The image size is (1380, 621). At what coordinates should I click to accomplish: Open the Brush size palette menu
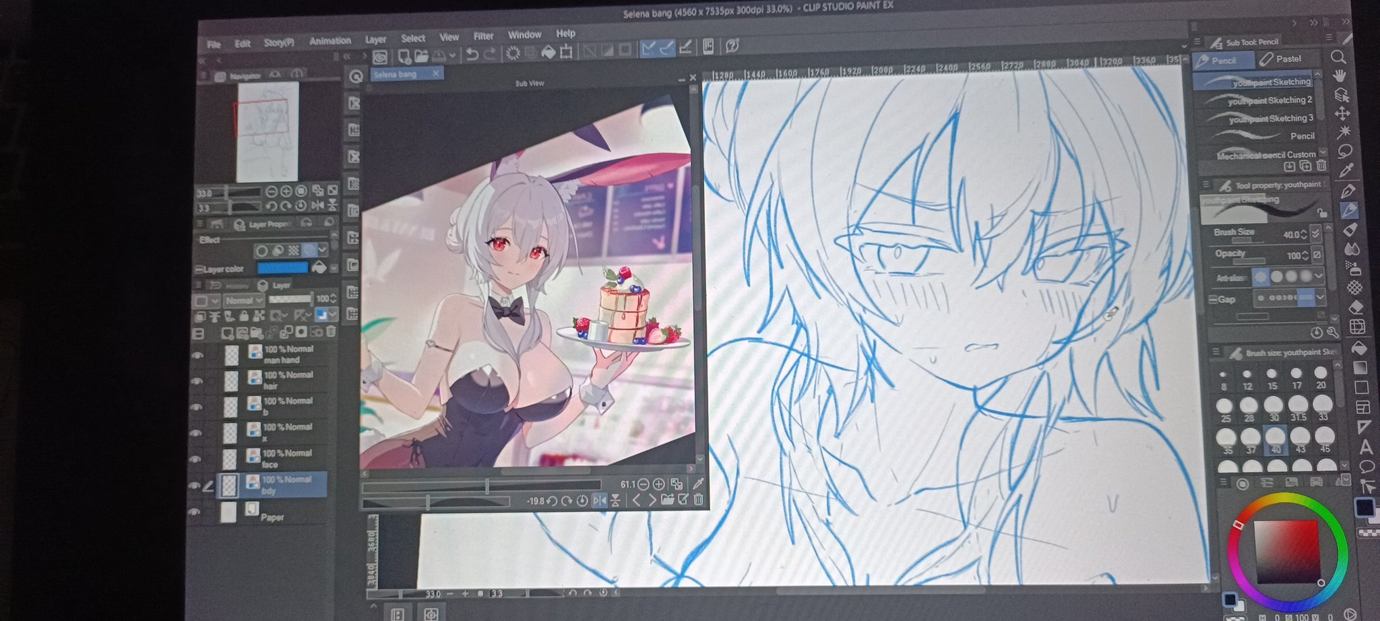coord(1216,352)
